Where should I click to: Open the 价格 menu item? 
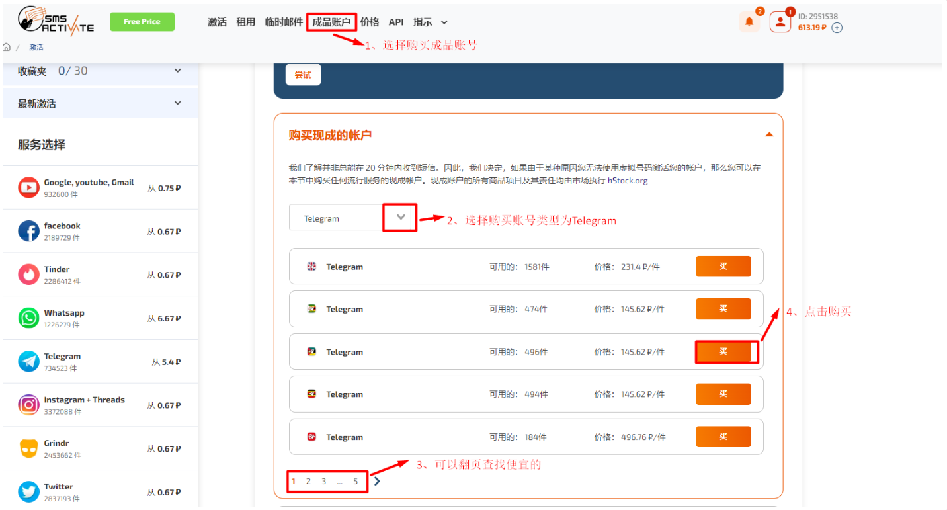[x=370, y=22]
